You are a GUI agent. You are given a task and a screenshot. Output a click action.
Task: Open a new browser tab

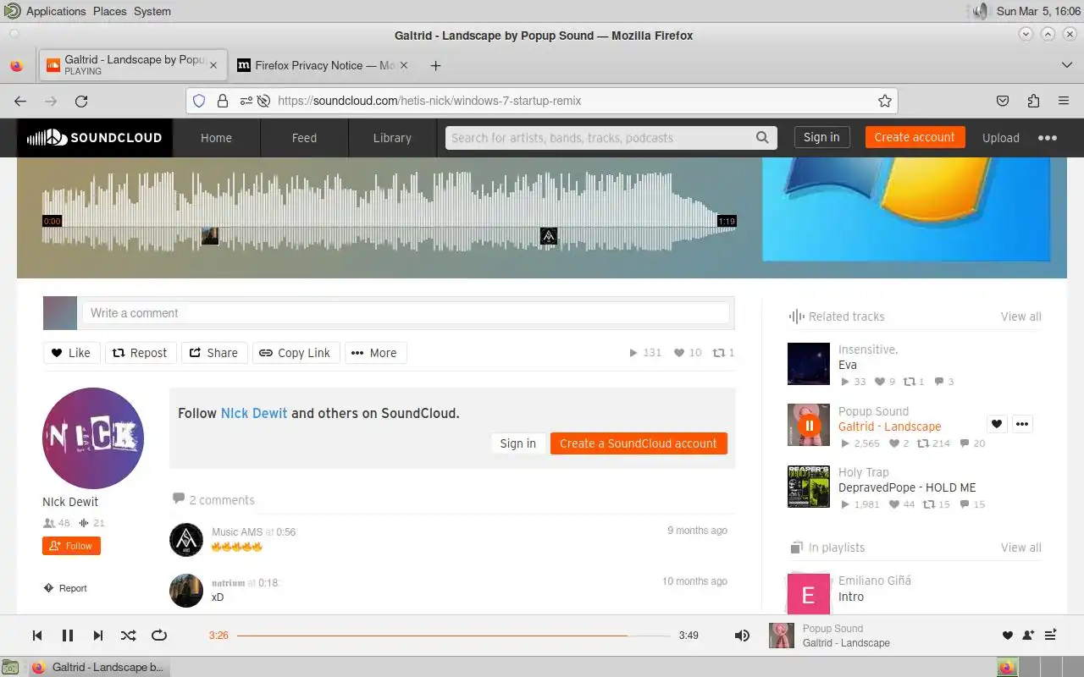[435, 65]
